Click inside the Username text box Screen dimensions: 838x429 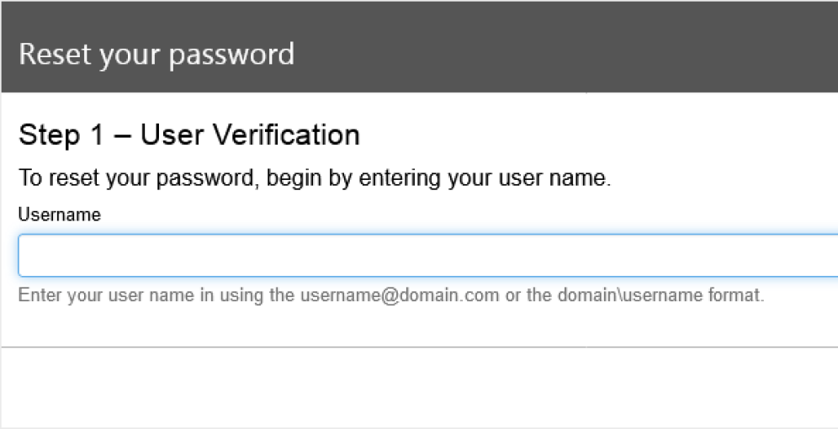428,256
